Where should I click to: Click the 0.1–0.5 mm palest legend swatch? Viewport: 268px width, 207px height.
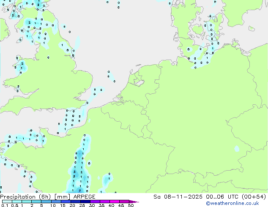click(7, 202)
